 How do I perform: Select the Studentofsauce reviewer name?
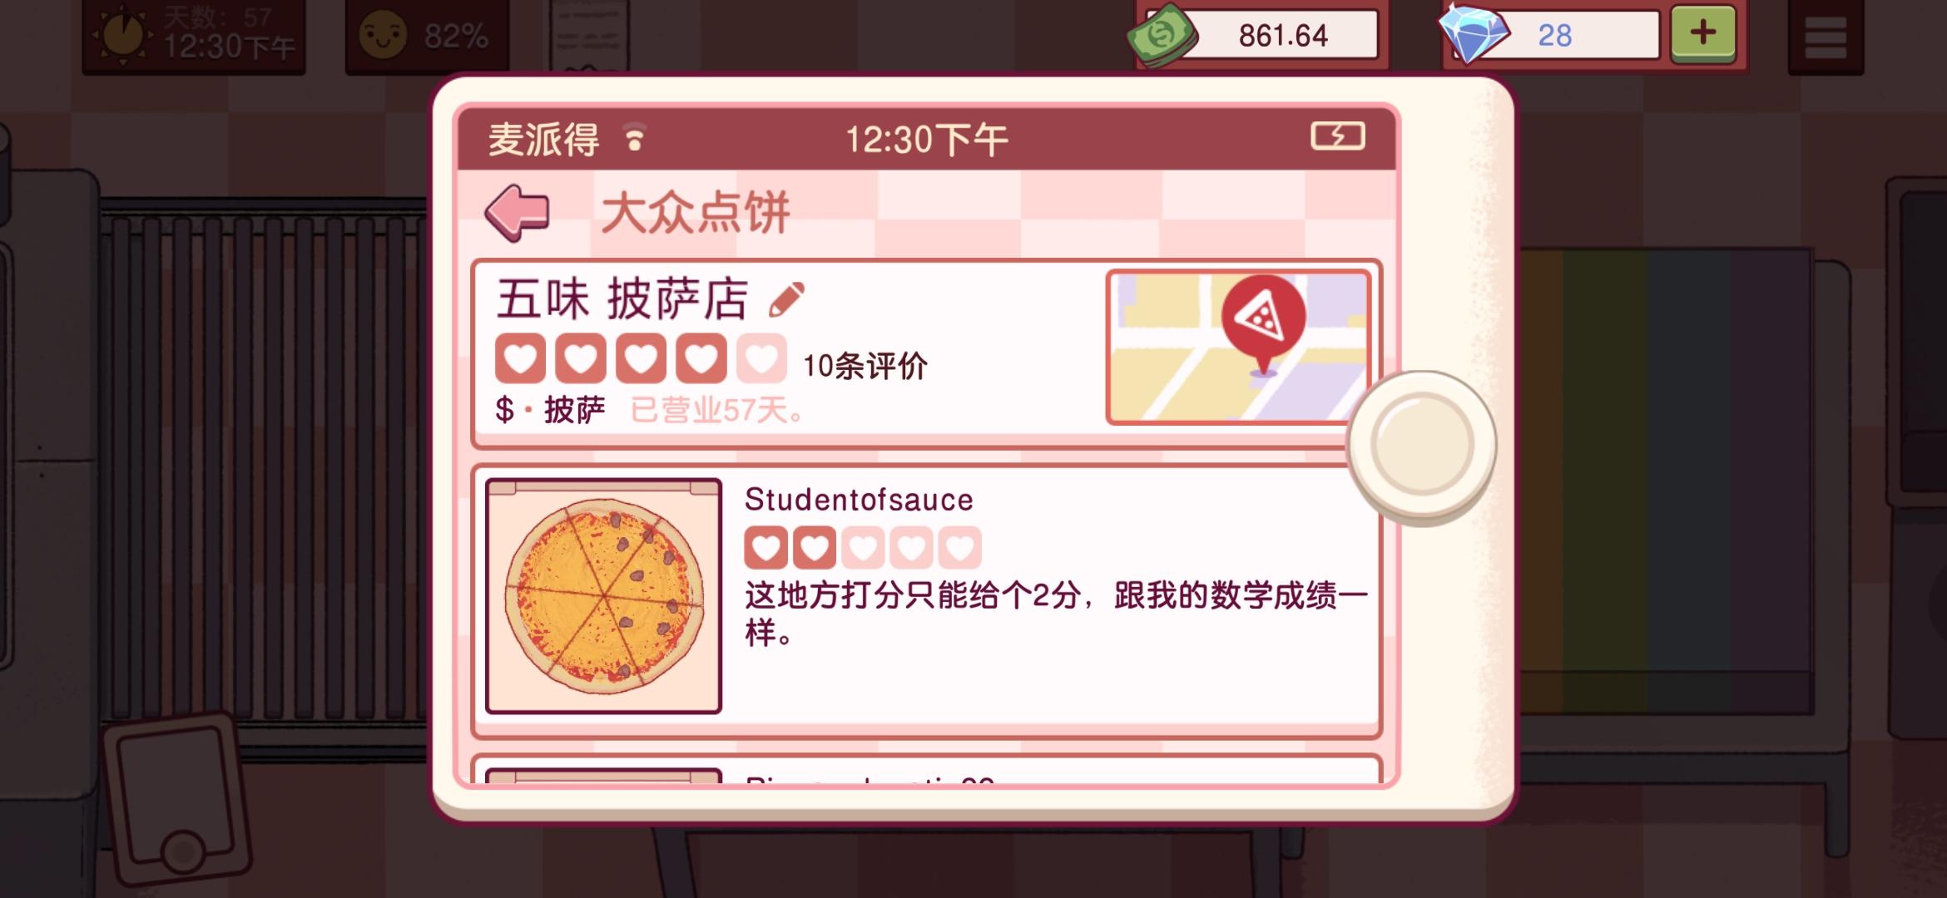[859, 500]
